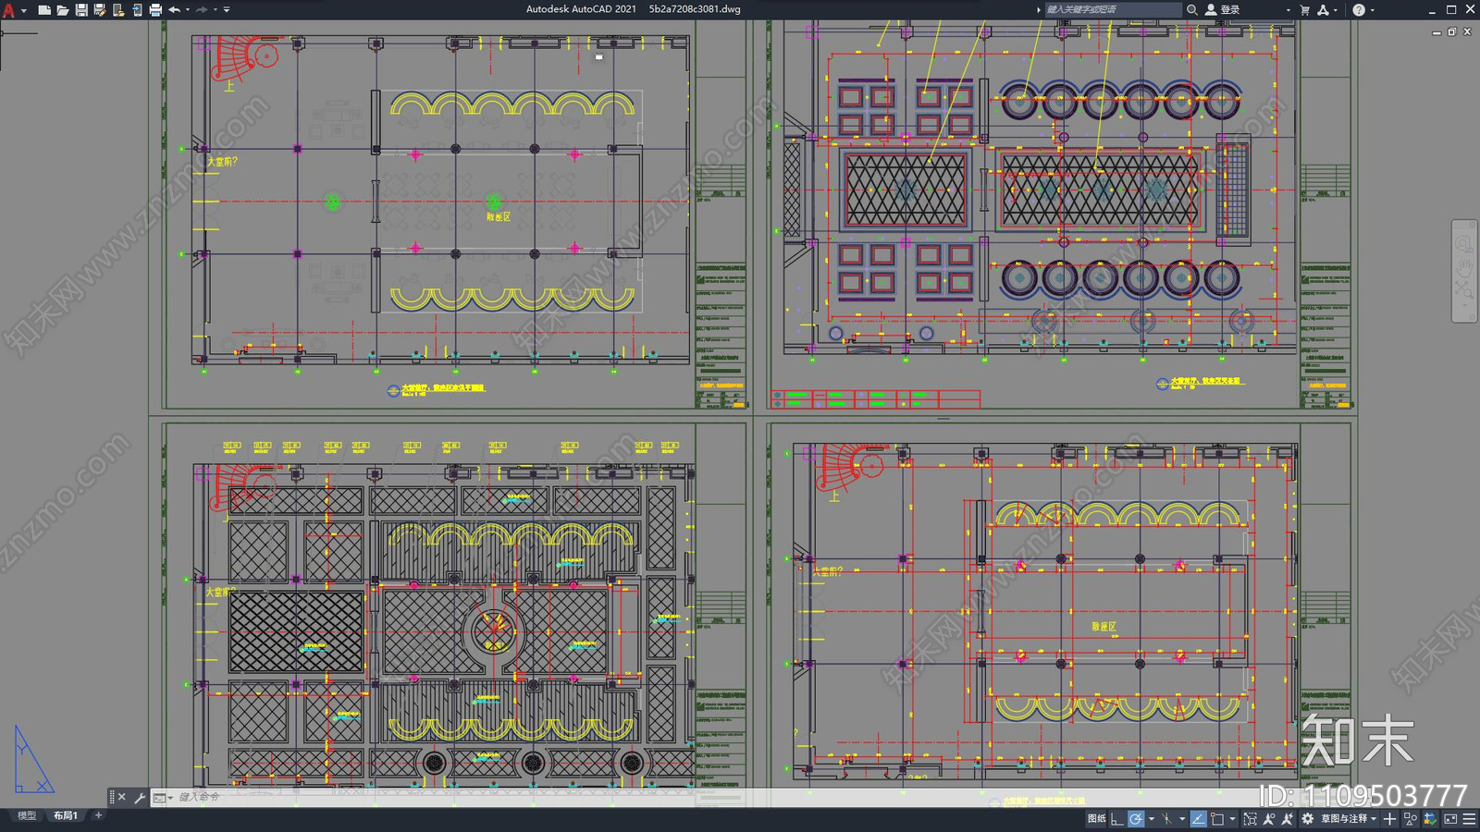Toggle clean screen icon
The height and width of the screenshot is (832, 1480).
1450,819
